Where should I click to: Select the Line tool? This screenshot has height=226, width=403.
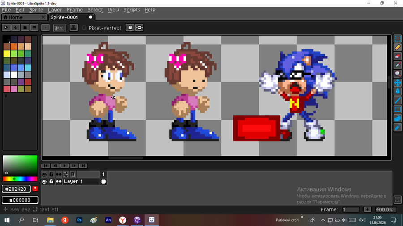click(x=398, y=100)
